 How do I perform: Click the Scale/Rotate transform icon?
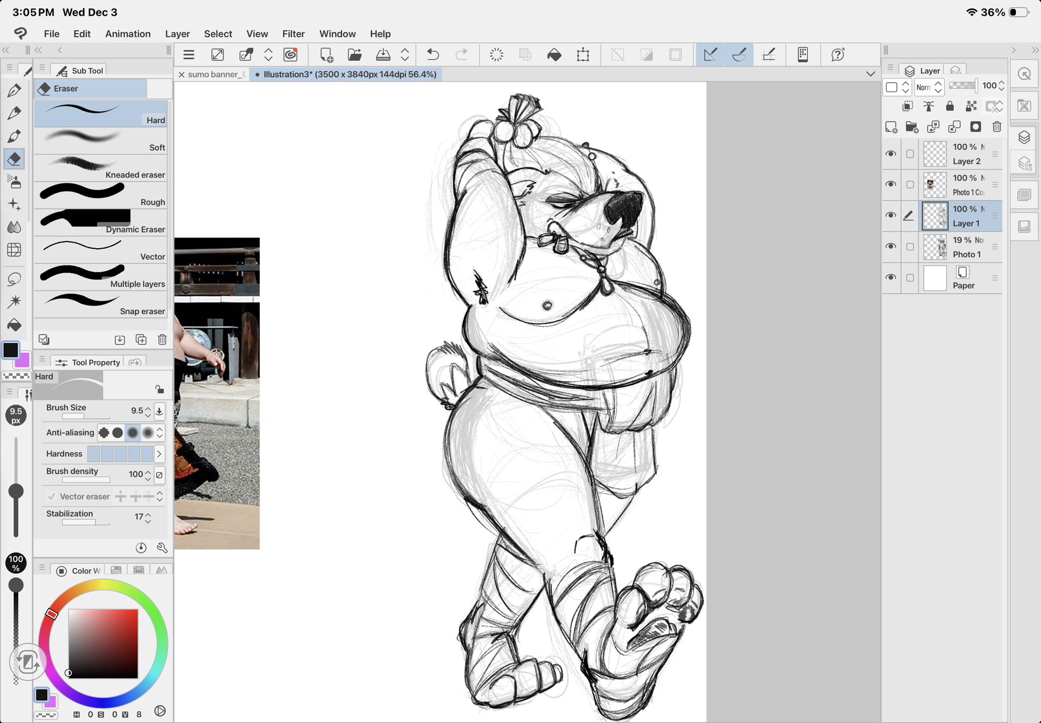[583, 55]
